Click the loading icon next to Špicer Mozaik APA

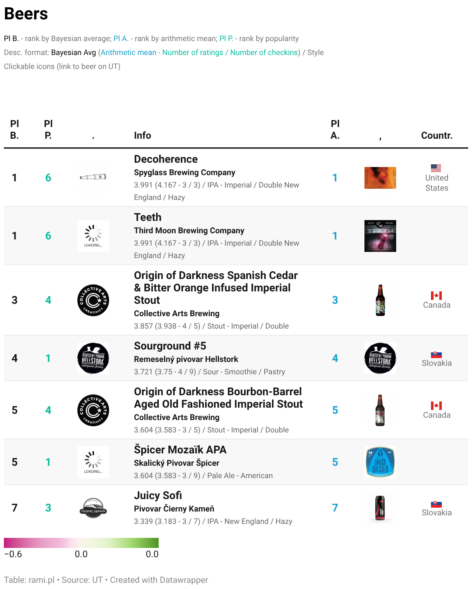tap(93, 462)
